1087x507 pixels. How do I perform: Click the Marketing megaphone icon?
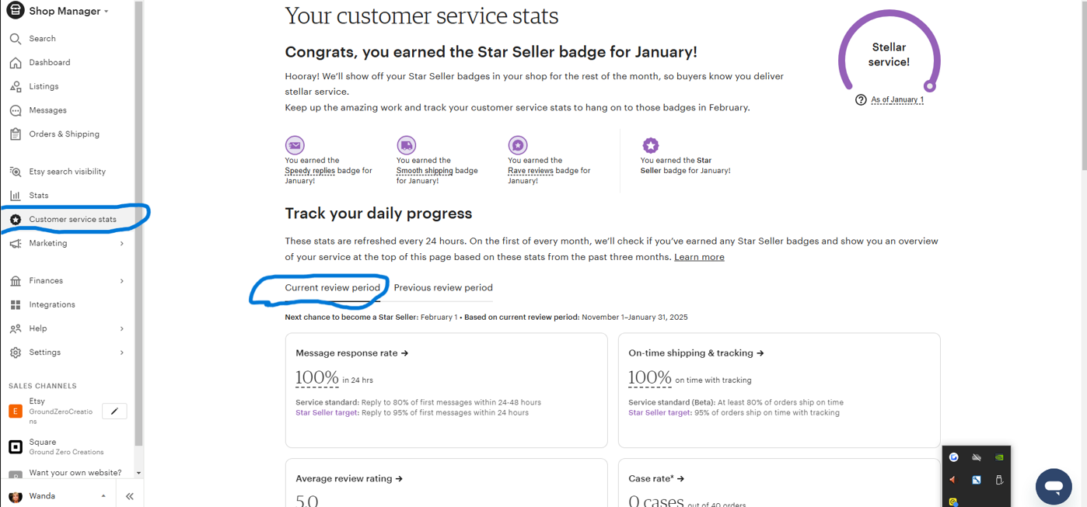click(x=16, y=244)
